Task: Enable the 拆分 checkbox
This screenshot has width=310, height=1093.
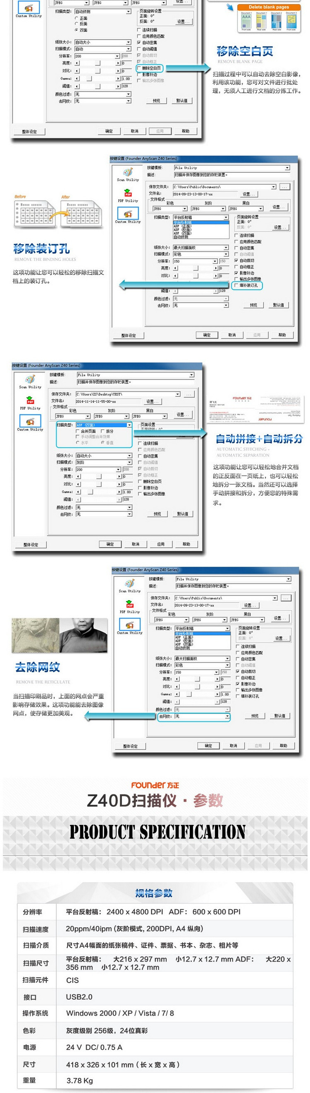Action: 102,431
